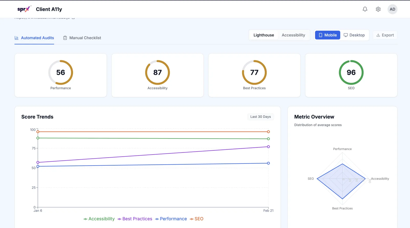Click the Distribution of average scores subtitle
This screenshot has width=410, height=228.
tap(318, 125)
